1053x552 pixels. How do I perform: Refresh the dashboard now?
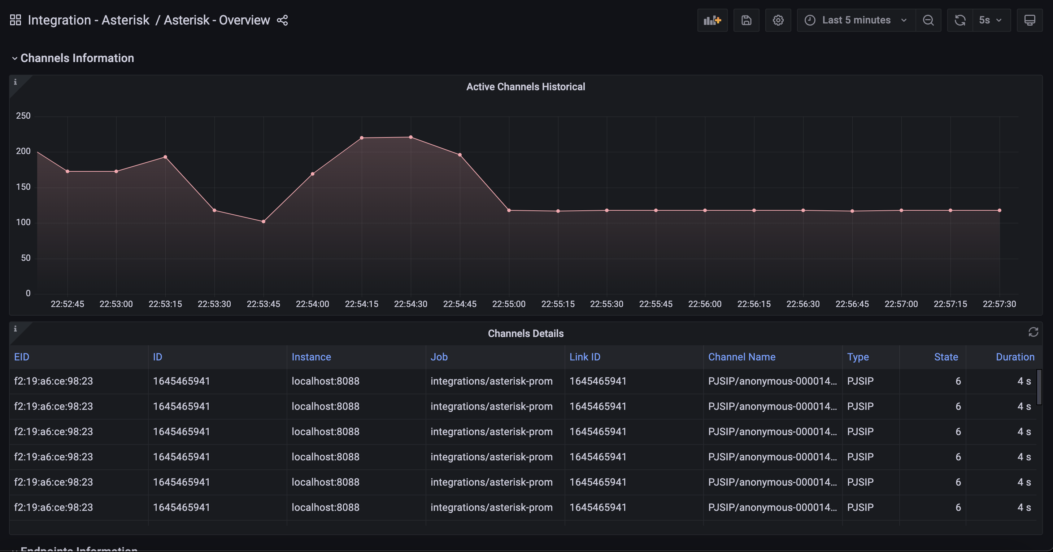click(x=960, y=20)
